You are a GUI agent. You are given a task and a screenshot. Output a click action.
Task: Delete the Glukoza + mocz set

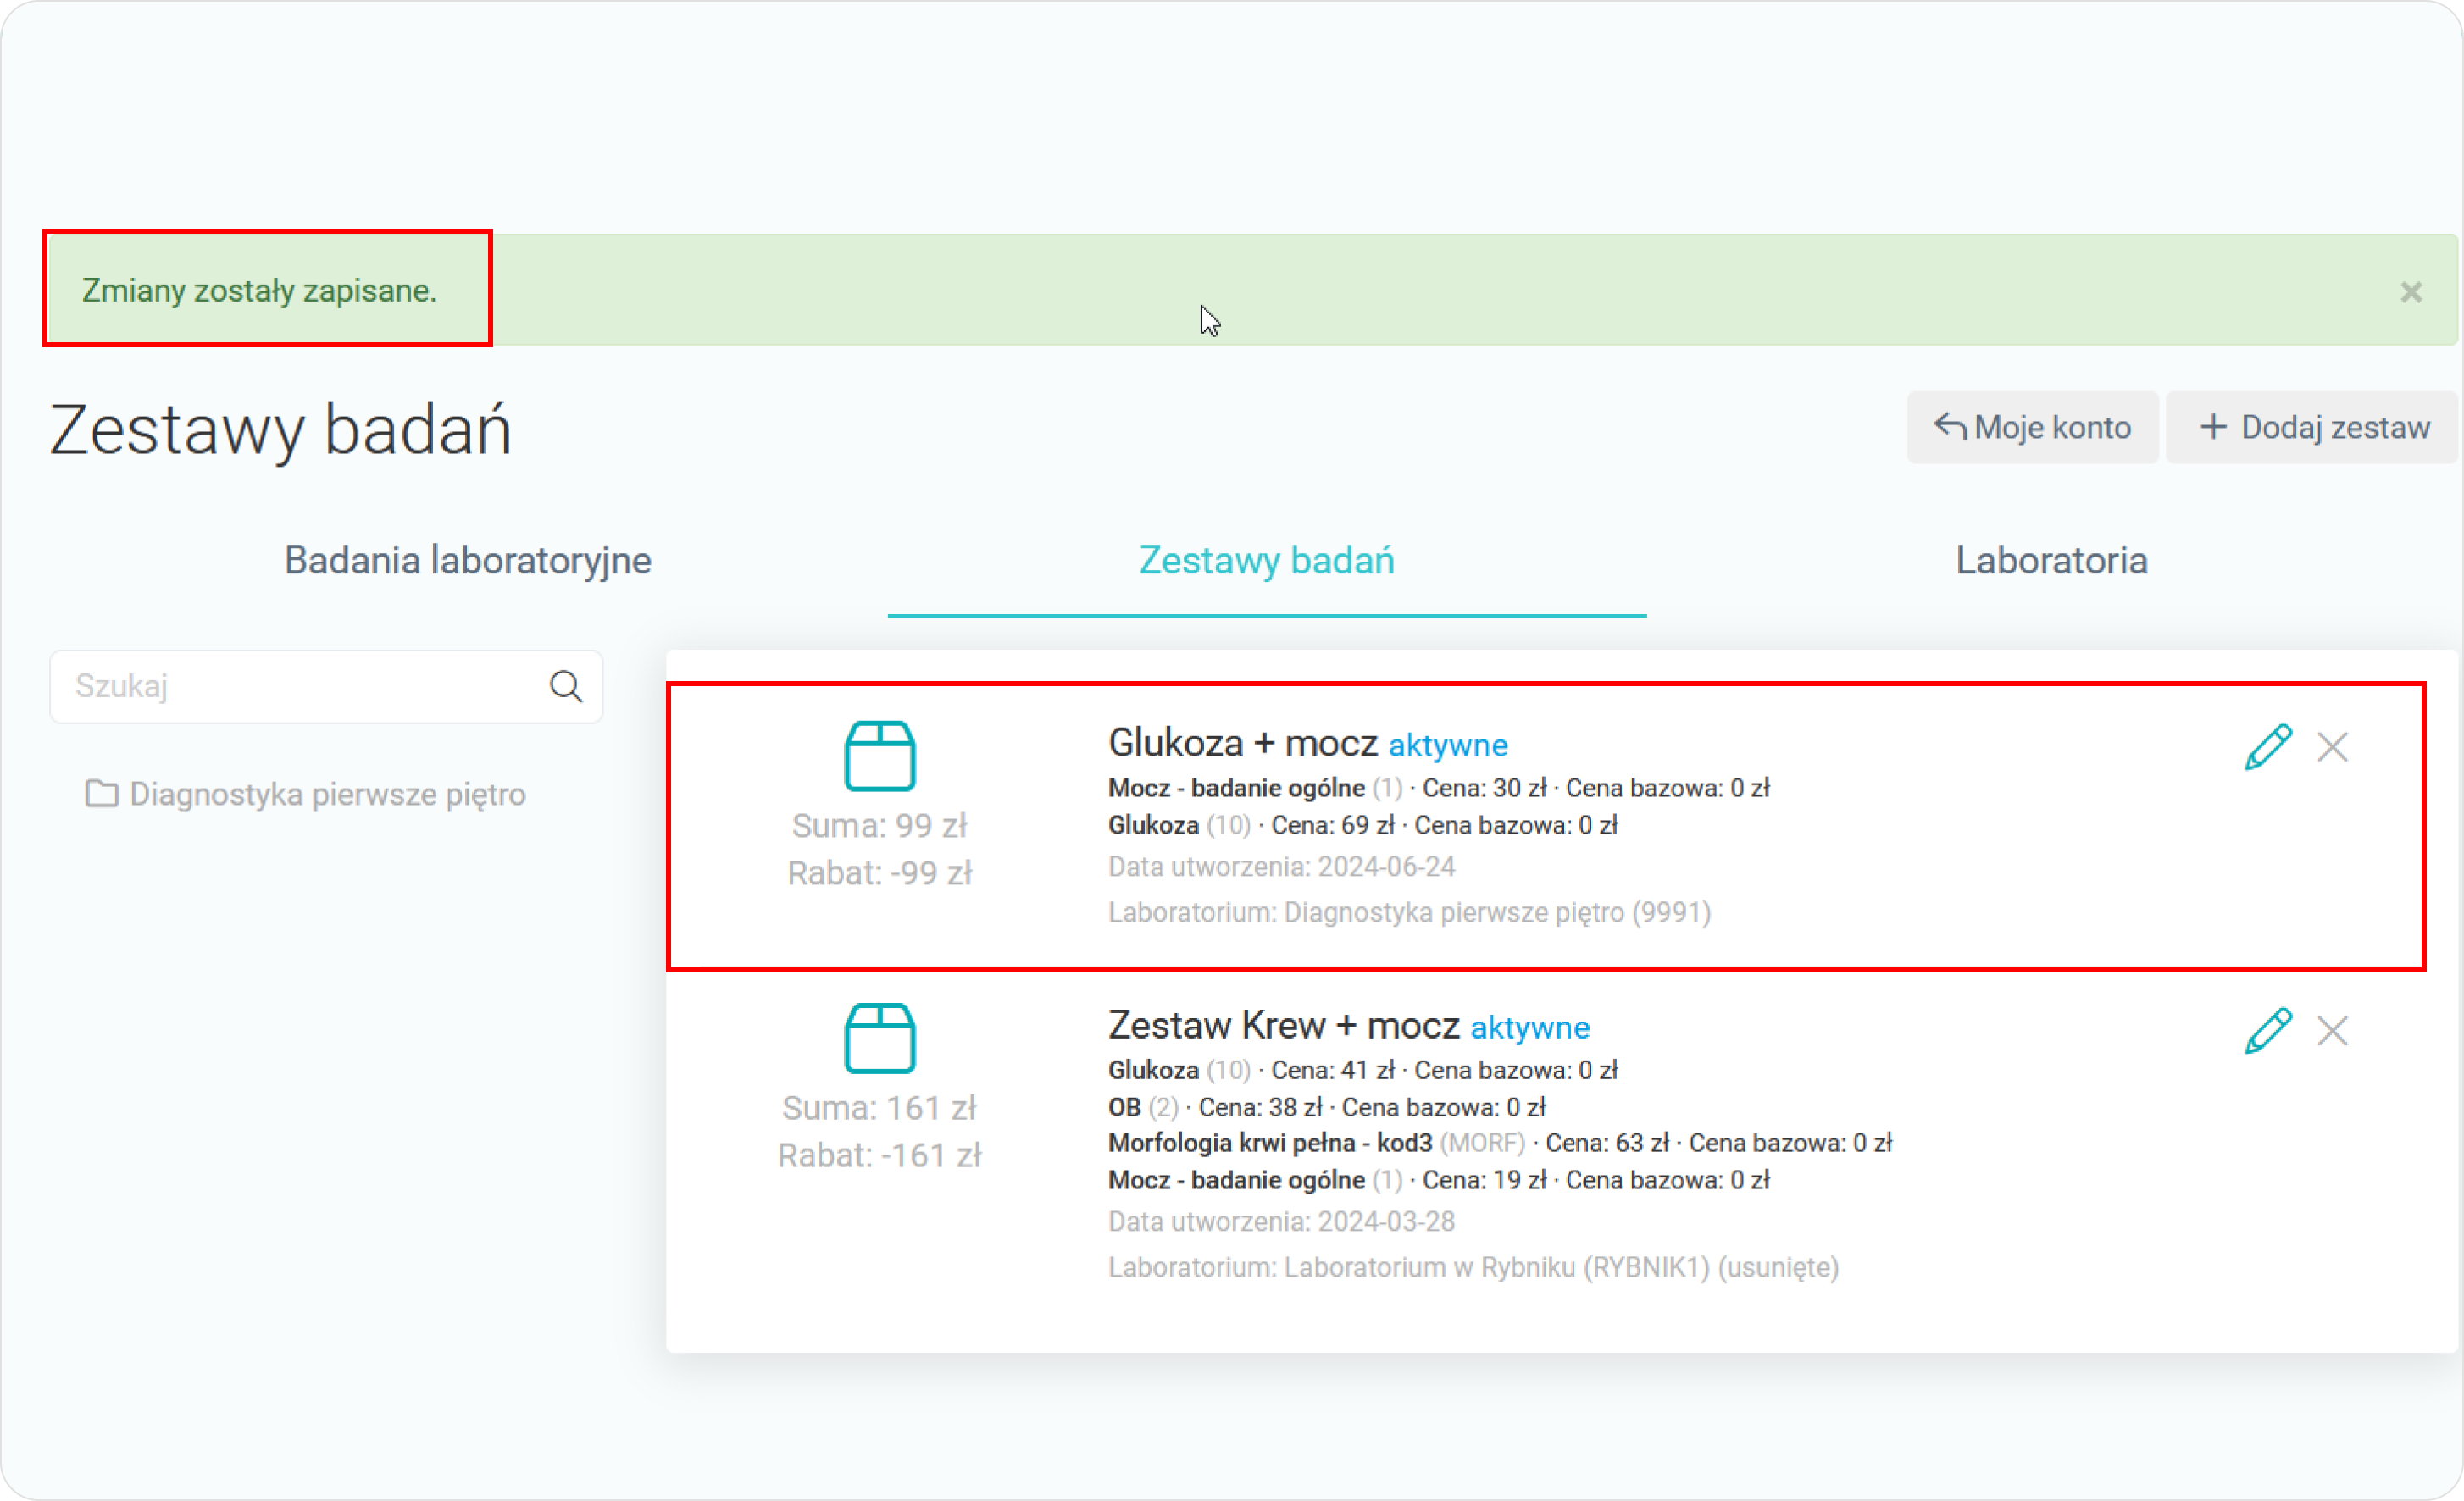click(2332, 747)
